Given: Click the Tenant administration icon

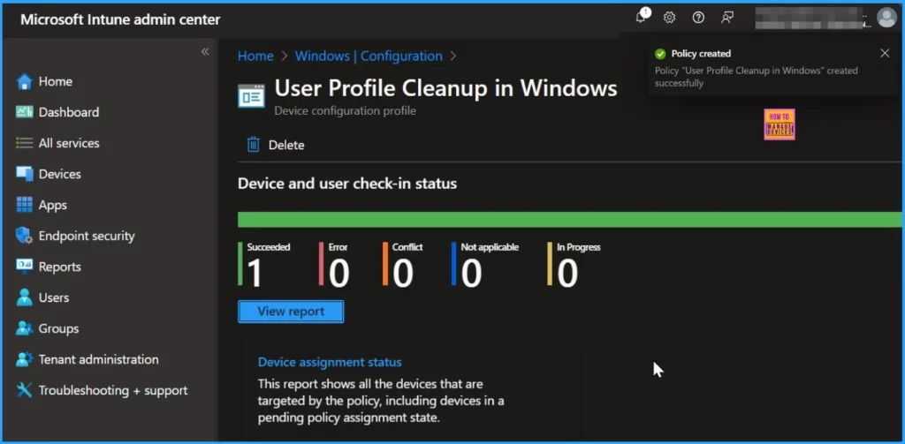Looking at the screenshot, I should (24, 359).
